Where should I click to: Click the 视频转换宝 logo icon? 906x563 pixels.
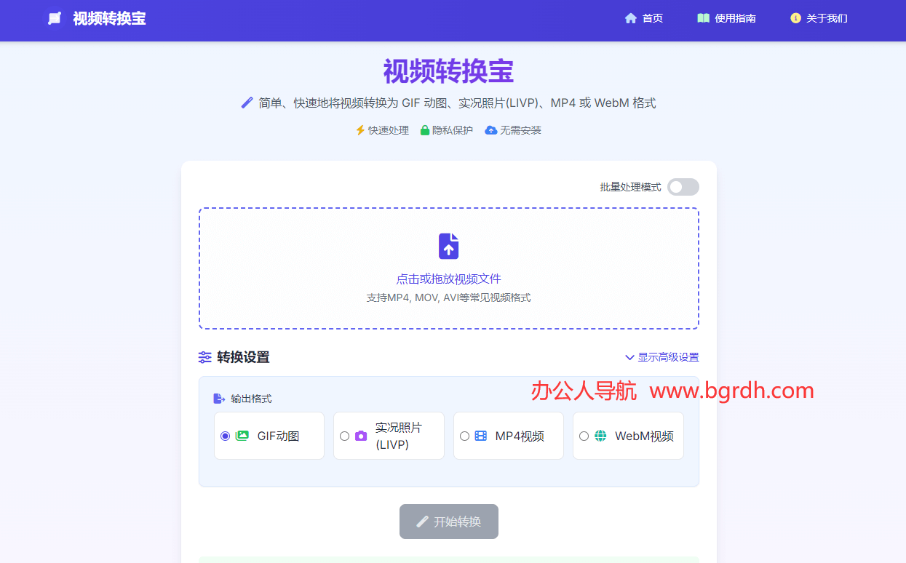coord(54,17)
